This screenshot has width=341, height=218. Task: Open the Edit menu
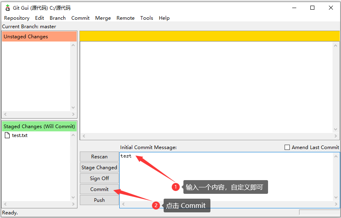pyautogui.click(x=40, y=18)
